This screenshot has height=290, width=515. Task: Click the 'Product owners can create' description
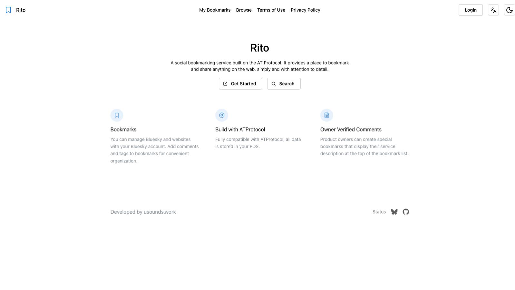click(x=364, y=147)
